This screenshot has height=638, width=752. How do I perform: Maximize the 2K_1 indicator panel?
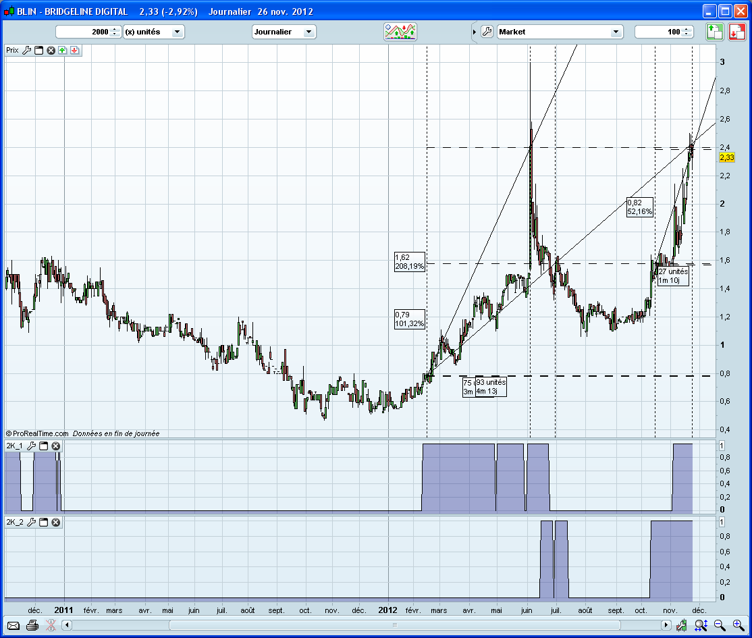pos(44,446)
